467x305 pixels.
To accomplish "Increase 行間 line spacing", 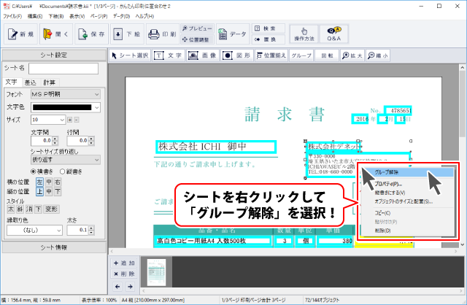I will tap(91, 139).
